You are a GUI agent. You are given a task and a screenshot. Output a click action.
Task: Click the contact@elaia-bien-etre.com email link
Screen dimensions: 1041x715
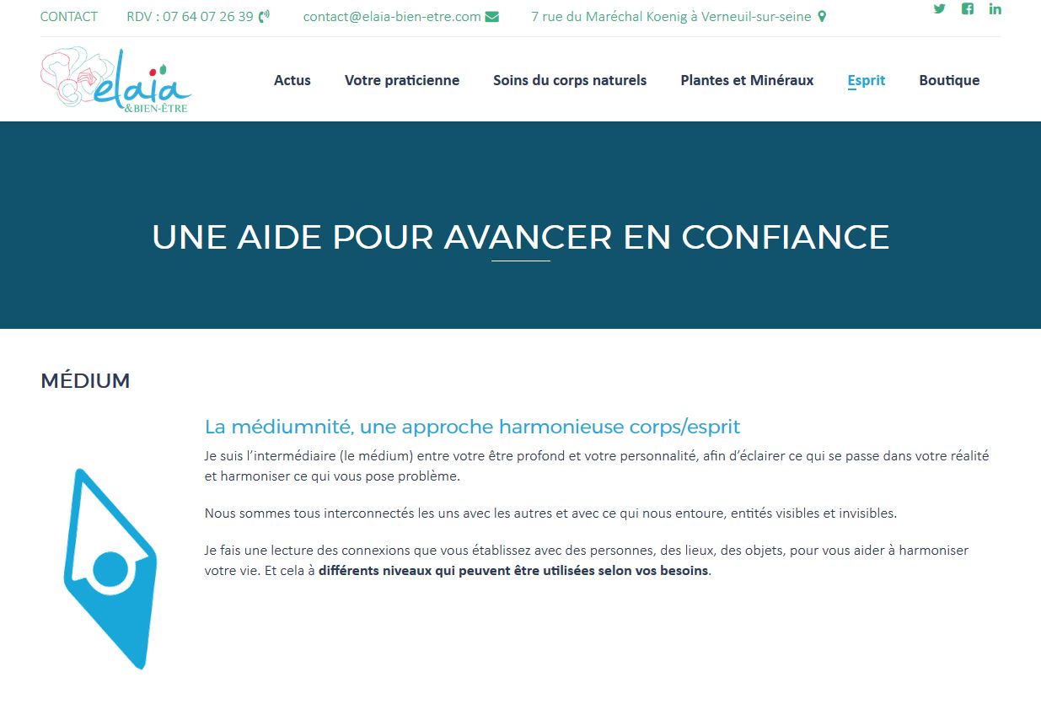pyautogui.click(x=392, y=16)
